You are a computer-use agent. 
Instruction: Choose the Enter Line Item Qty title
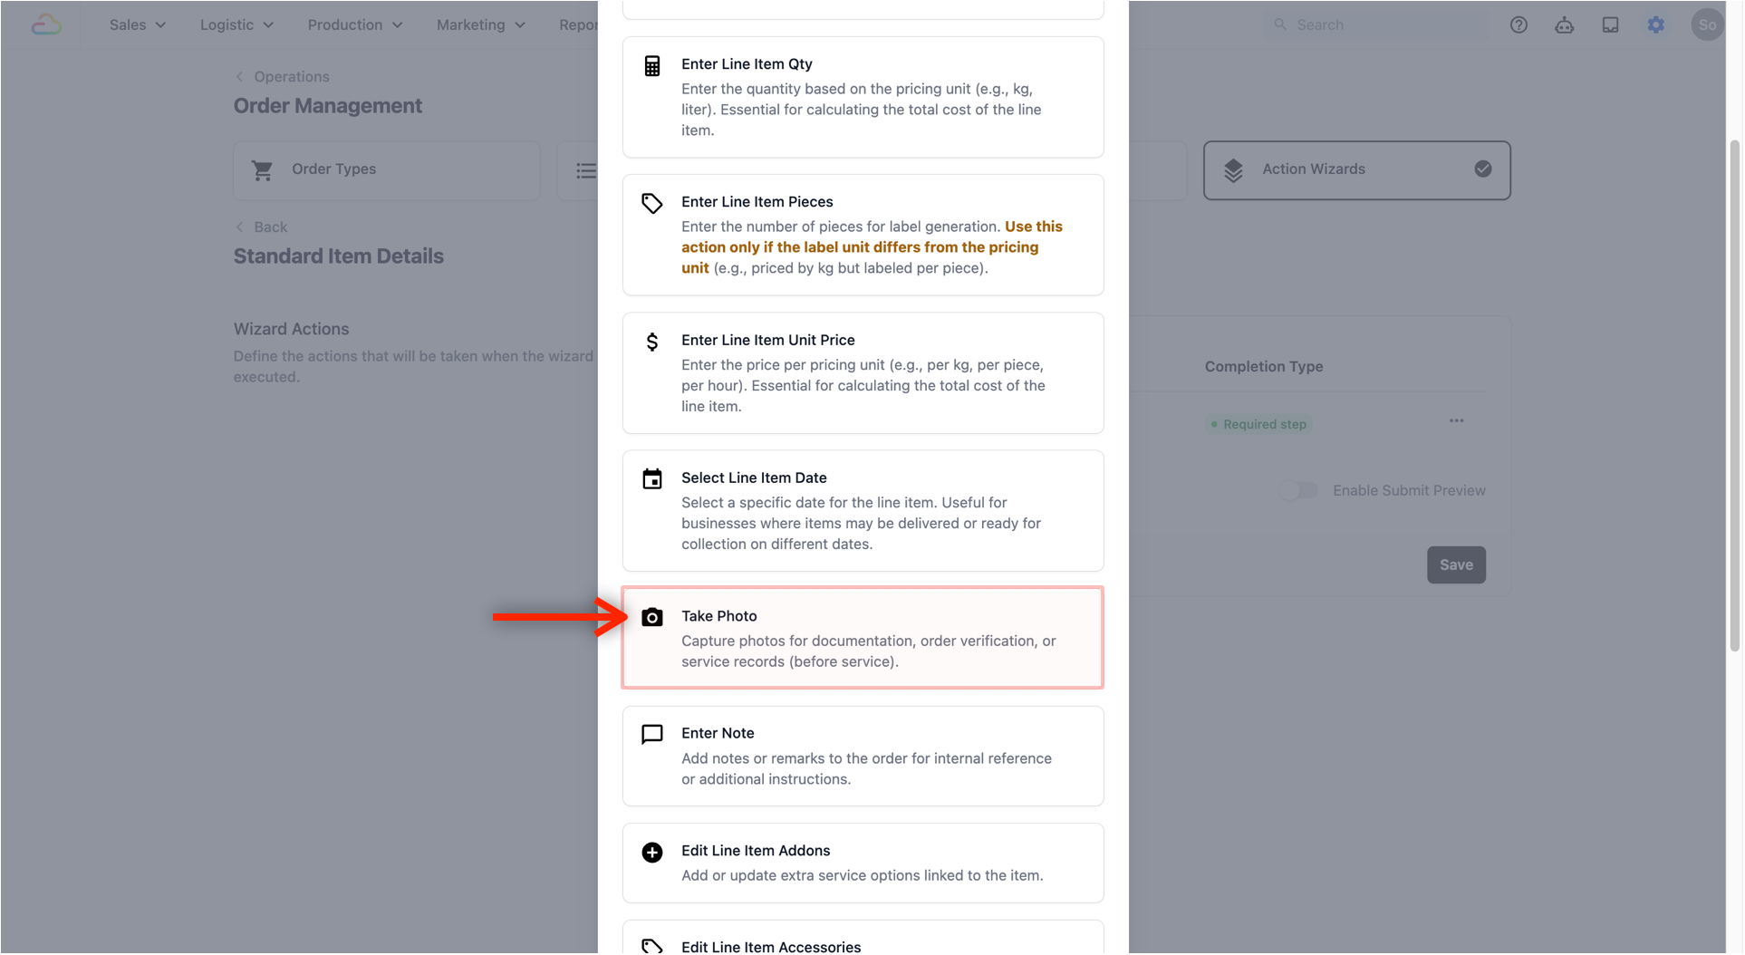click(747, 64)
